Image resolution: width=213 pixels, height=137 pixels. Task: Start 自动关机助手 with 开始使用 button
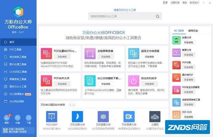coord(149,84)
